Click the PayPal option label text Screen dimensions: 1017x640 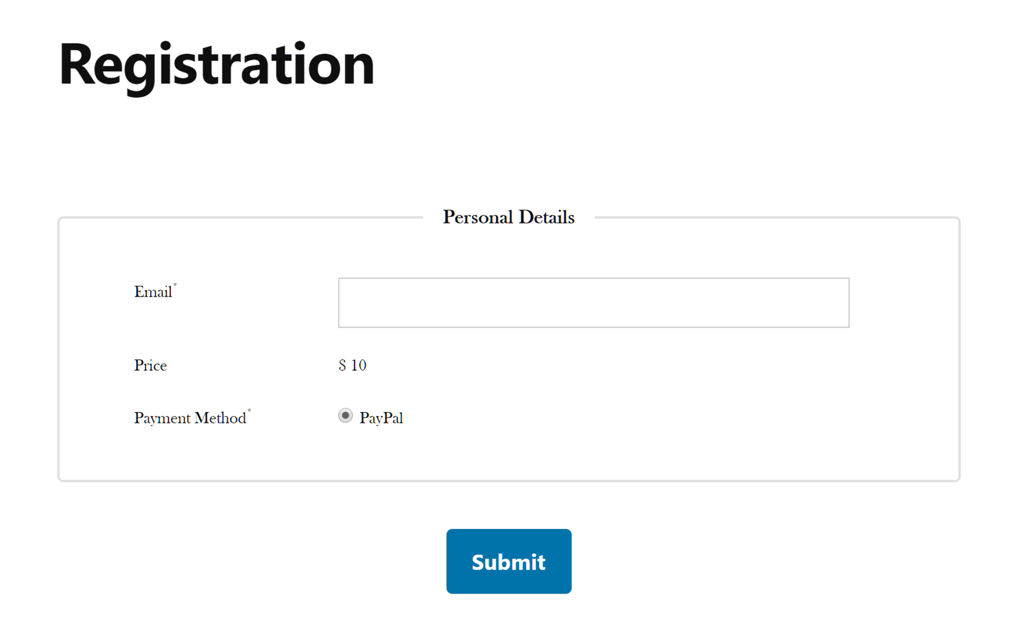point(381,418)
